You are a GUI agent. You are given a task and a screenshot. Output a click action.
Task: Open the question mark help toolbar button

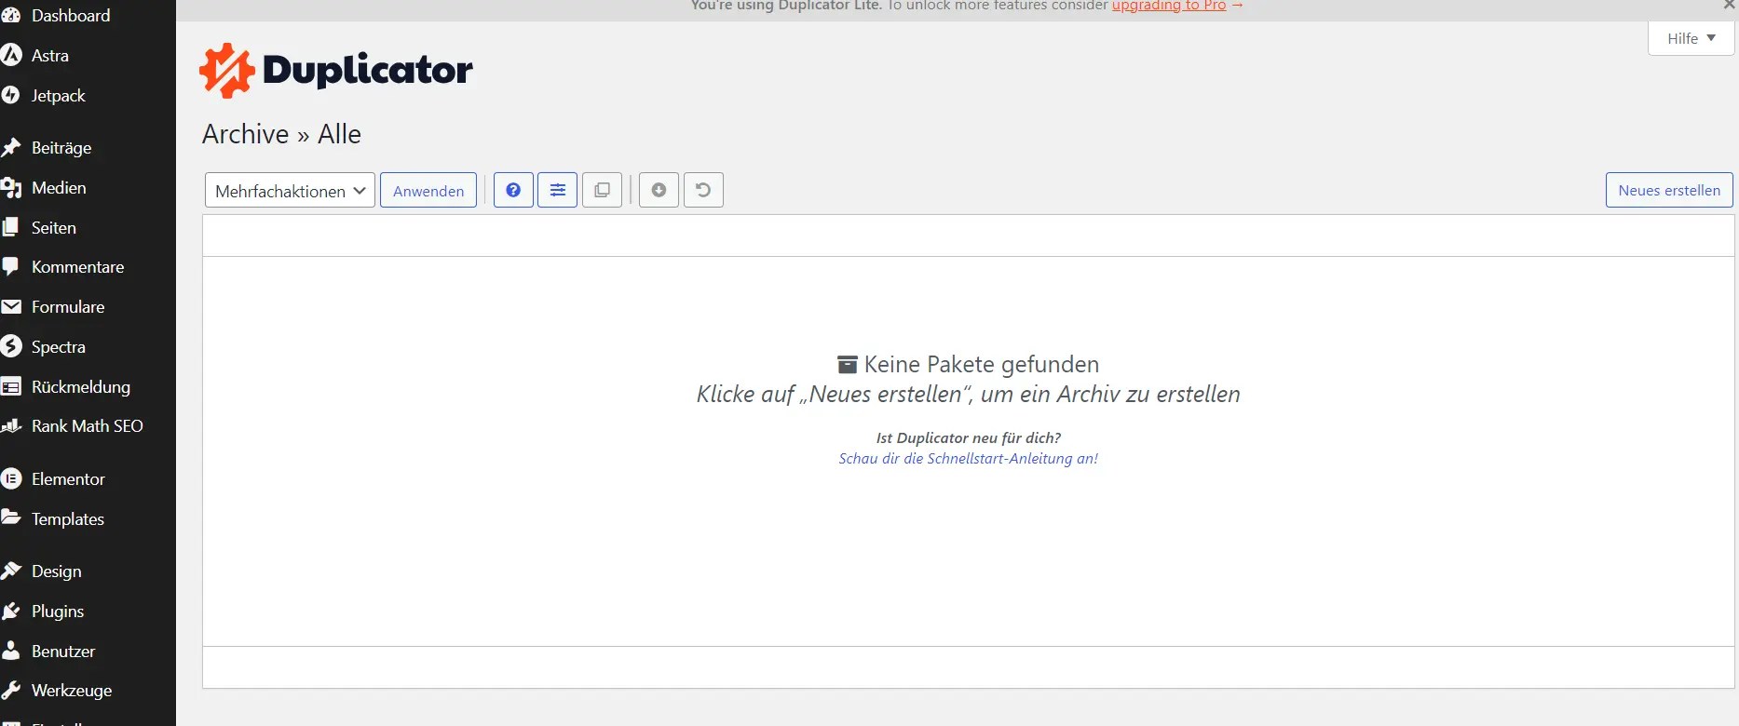(x=513, y=190)
